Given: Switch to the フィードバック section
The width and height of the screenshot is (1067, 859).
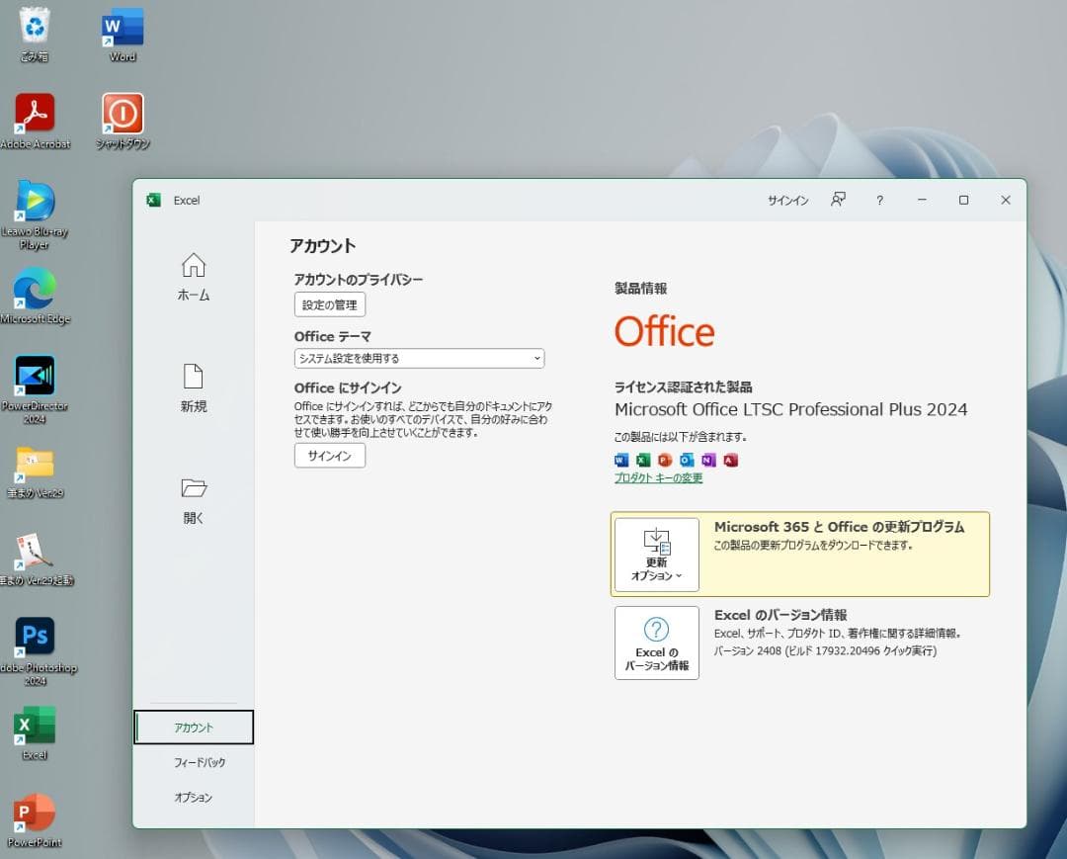Looking at the screenshot, I should pyautogui.click(x=193, y=762).
